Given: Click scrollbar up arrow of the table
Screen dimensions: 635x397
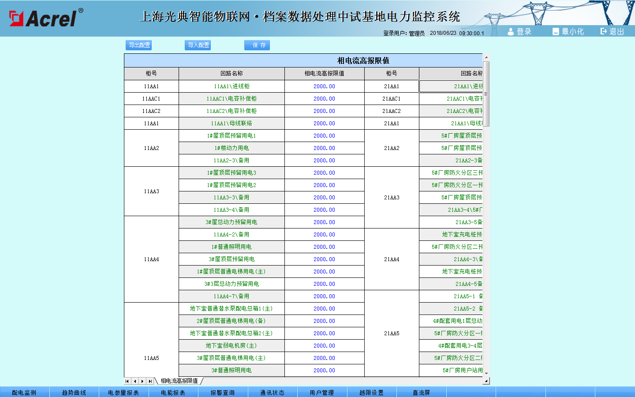Looking at the screenshot, I should coord(486,57).
